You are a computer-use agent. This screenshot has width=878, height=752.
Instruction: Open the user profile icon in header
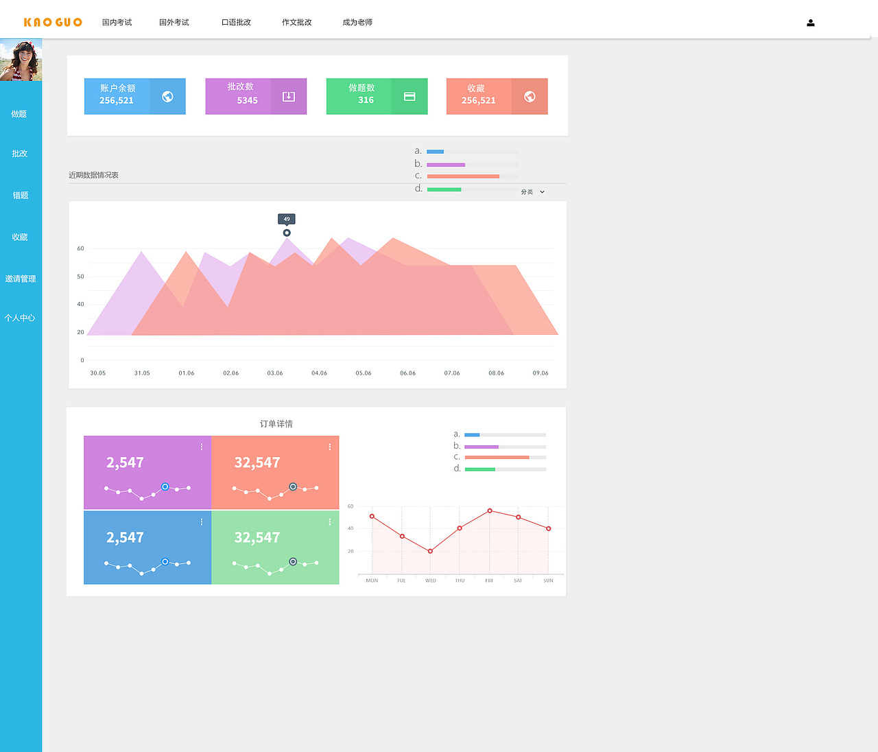click(x=810, y=23)
